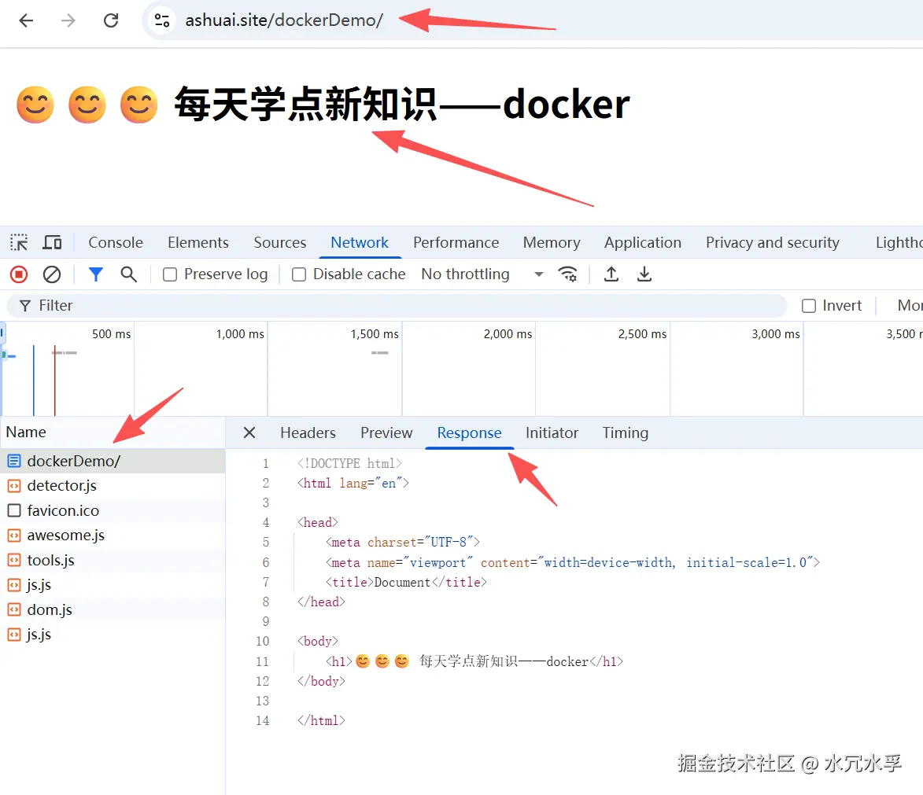Image resolution: width=923 pixels, height=795 pixels.
Task: Click the script icon beside awesome.js
Action: pos(14,535)
